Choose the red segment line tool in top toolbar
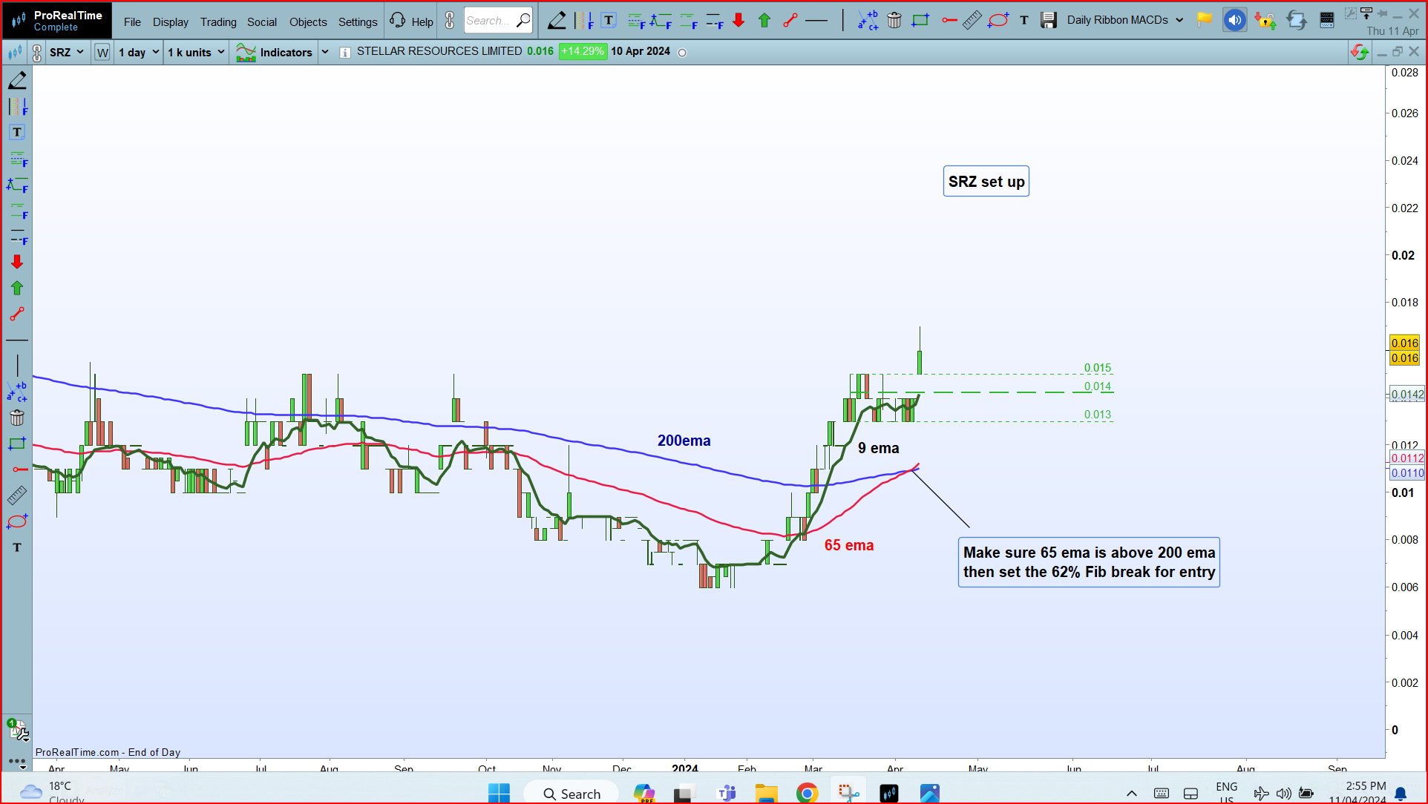This screenshot has height=804, width=1428. point(790,21)
